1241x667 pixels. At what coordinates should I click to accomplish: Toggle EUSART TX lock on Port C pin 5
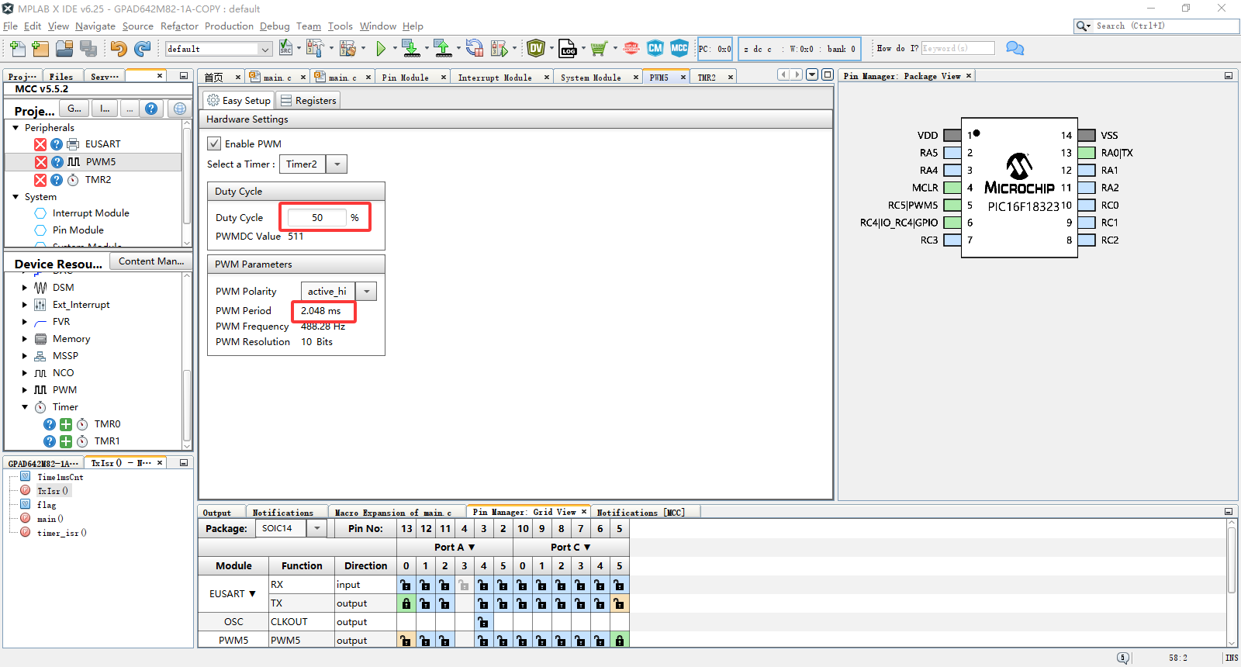[619, 603]
